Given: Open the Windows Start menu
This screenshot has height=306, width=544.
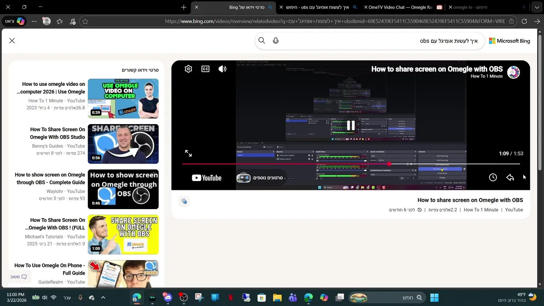Looking at the screenshot, I should tap(434, 297).
